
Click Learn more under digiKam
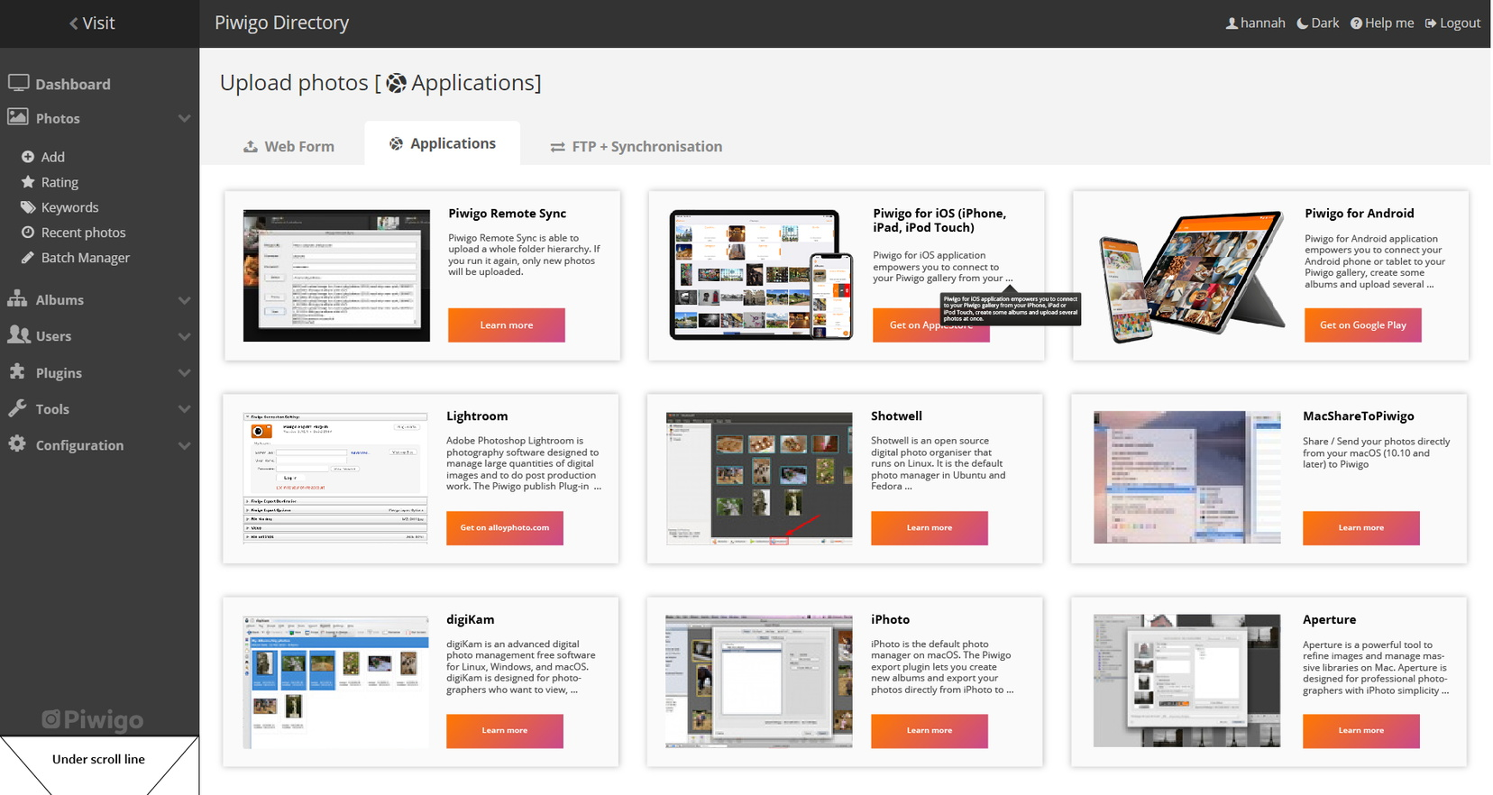point(505,731)
